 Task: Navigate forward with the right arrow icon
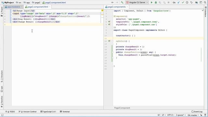coord(117,2)
